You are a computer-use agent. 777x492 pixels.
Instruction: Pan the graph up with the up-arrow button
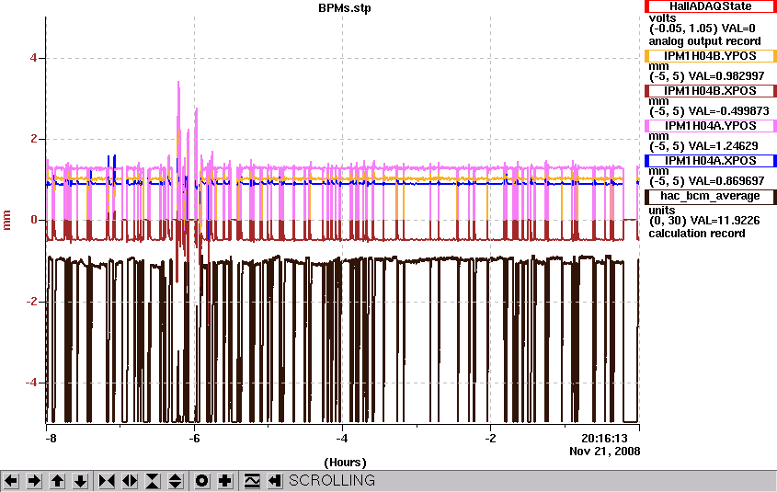[x=58, y=481]
